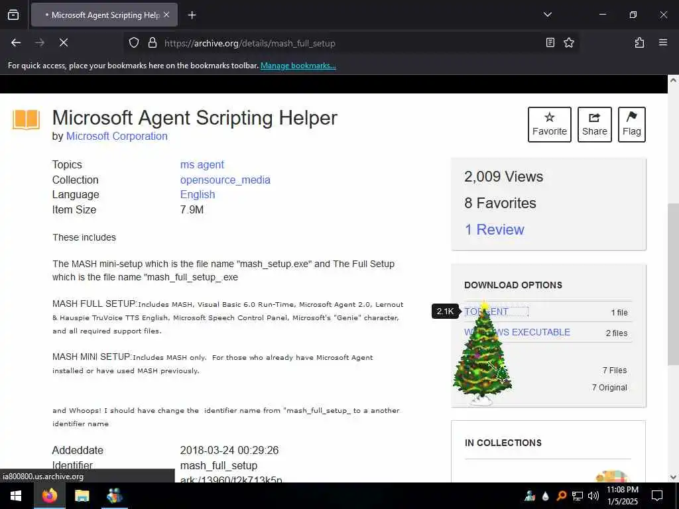Click the Favorite button
Viewport: 679px width, 509px height.
[549, 125]
